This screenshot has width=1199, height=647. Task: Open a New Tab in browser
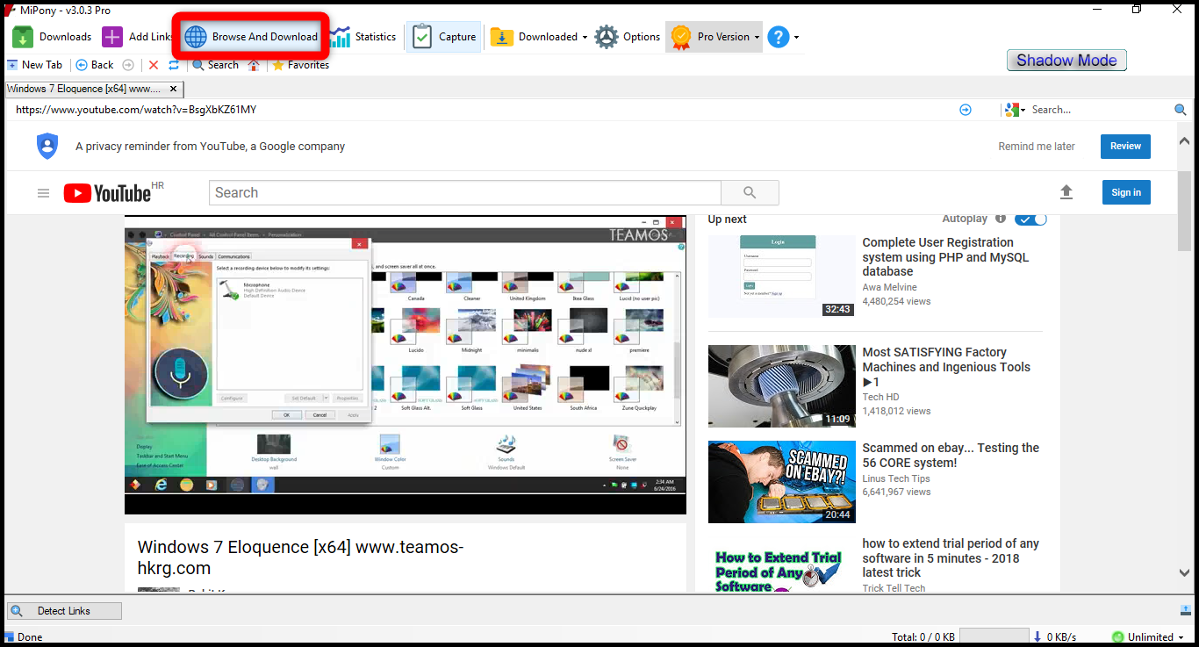click(x=35, y=65)
